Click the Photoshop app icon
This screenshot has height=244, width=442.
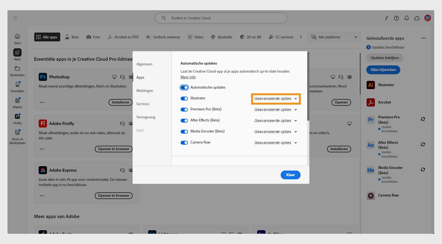point(43,77)
